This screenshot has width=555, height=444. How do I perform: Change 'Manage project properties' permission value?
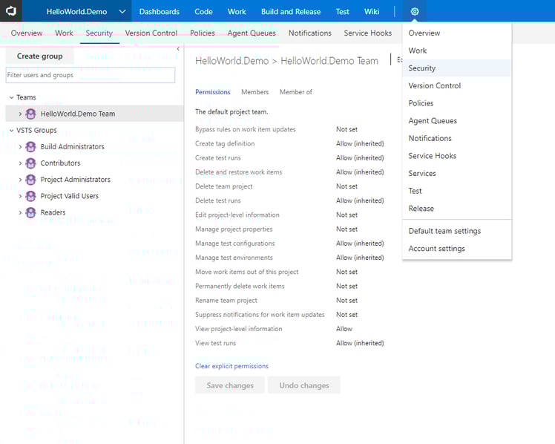point(347,229)
